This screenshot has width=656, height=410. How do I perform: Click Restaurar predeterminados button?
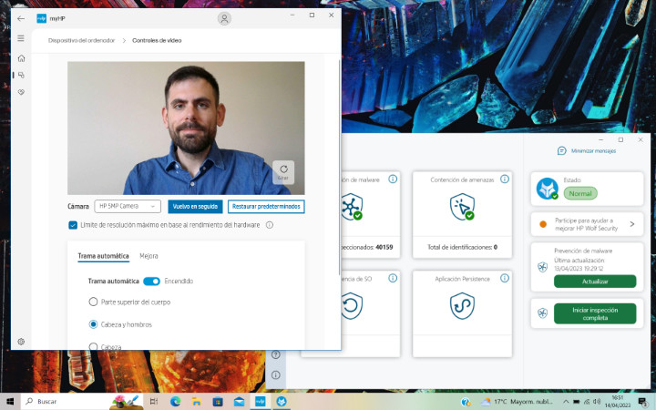(266, 206)
